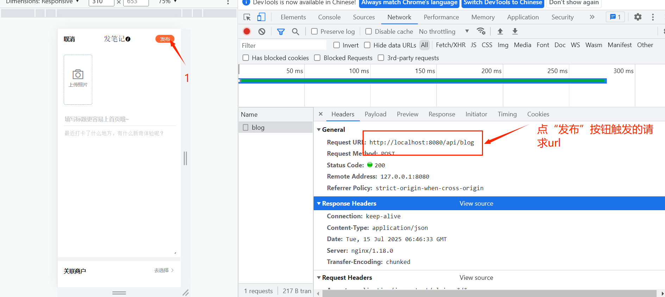Switch to the Console tab
Viewport: 665px width, 297px height.
[x=330, y=17]
